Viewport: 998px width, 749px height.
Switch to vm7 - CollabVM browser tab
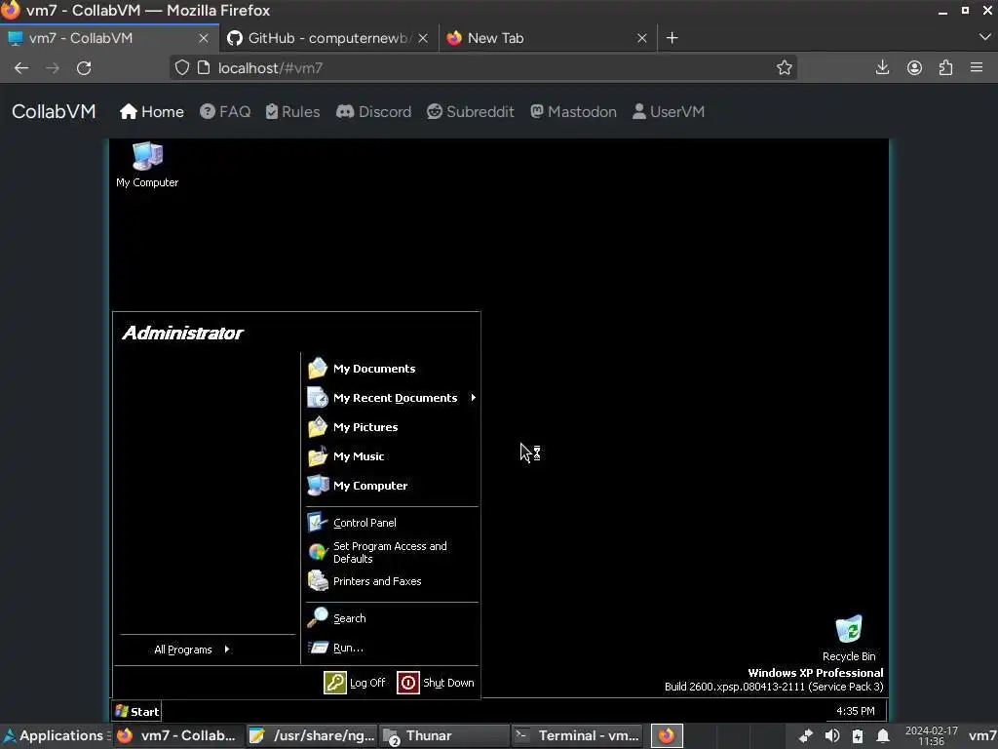101,38
